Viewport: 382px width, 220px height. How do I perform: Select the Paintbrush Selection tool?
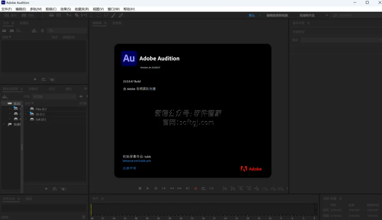[113, 15]
